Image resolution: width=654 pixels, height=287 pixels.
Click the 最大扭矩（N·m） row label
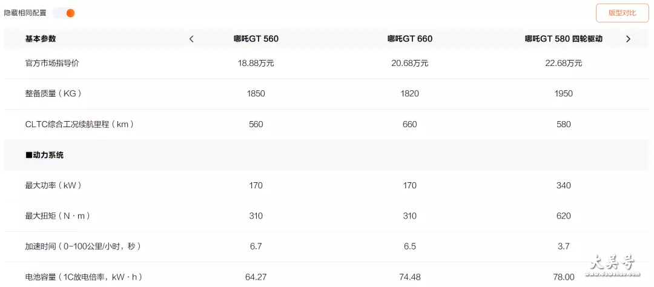[x=58, y=216]
